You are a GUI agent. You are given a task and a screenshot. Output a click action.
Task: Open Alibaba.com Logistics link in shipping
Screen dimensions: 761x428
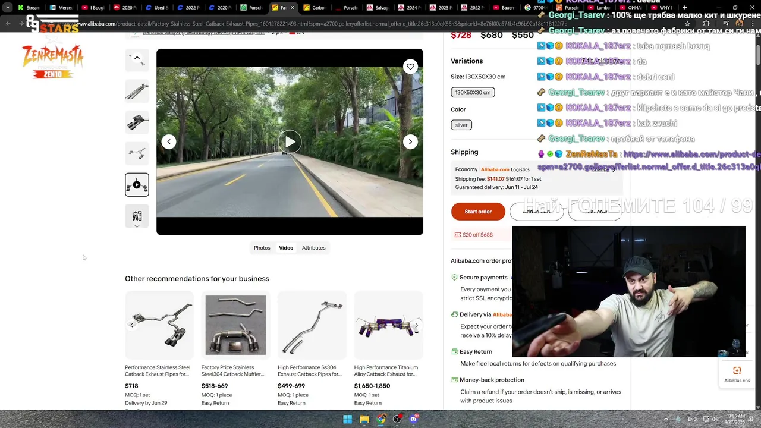[x=505, y=169]
